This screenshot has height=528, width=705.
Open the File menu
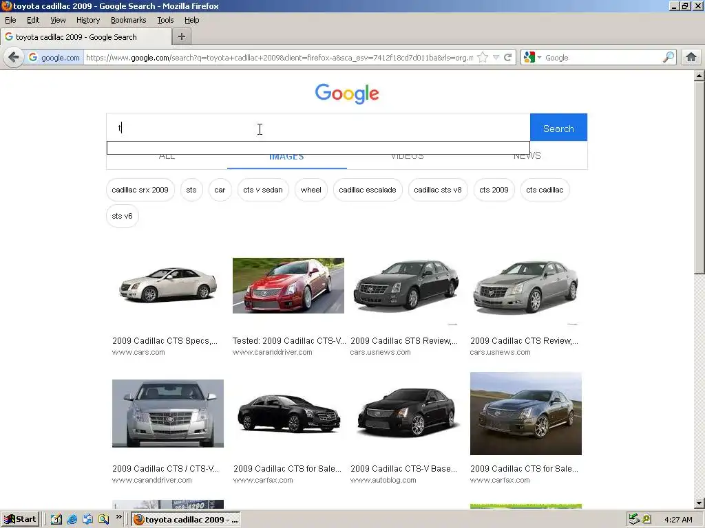[10, 20]
